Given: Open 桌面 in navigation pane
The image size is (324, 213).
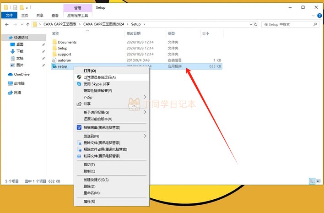Looking at the screenshot, I should tap(20, 44).
